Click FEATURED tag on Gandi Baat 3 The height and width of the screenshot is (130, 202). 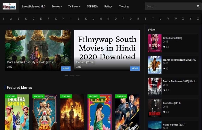[x=93, y=96]
